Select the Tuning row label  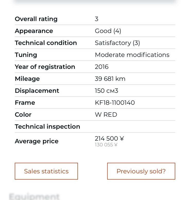26,55
